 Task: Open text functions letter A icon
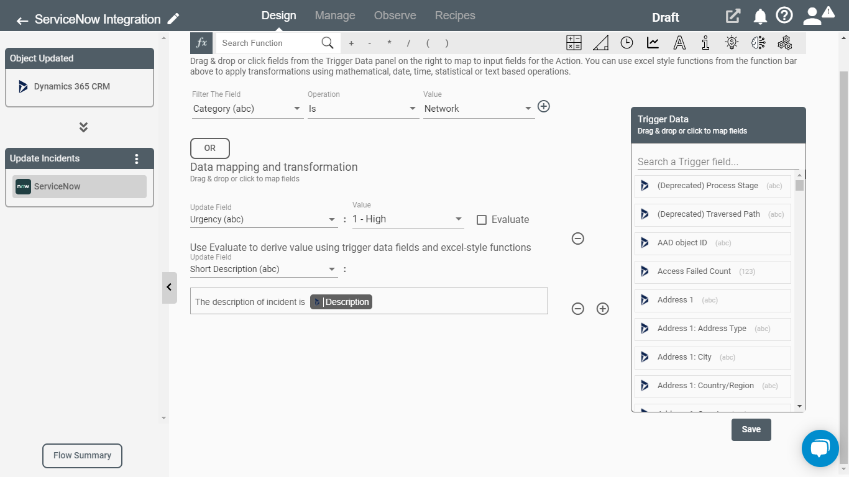[679, 43]
